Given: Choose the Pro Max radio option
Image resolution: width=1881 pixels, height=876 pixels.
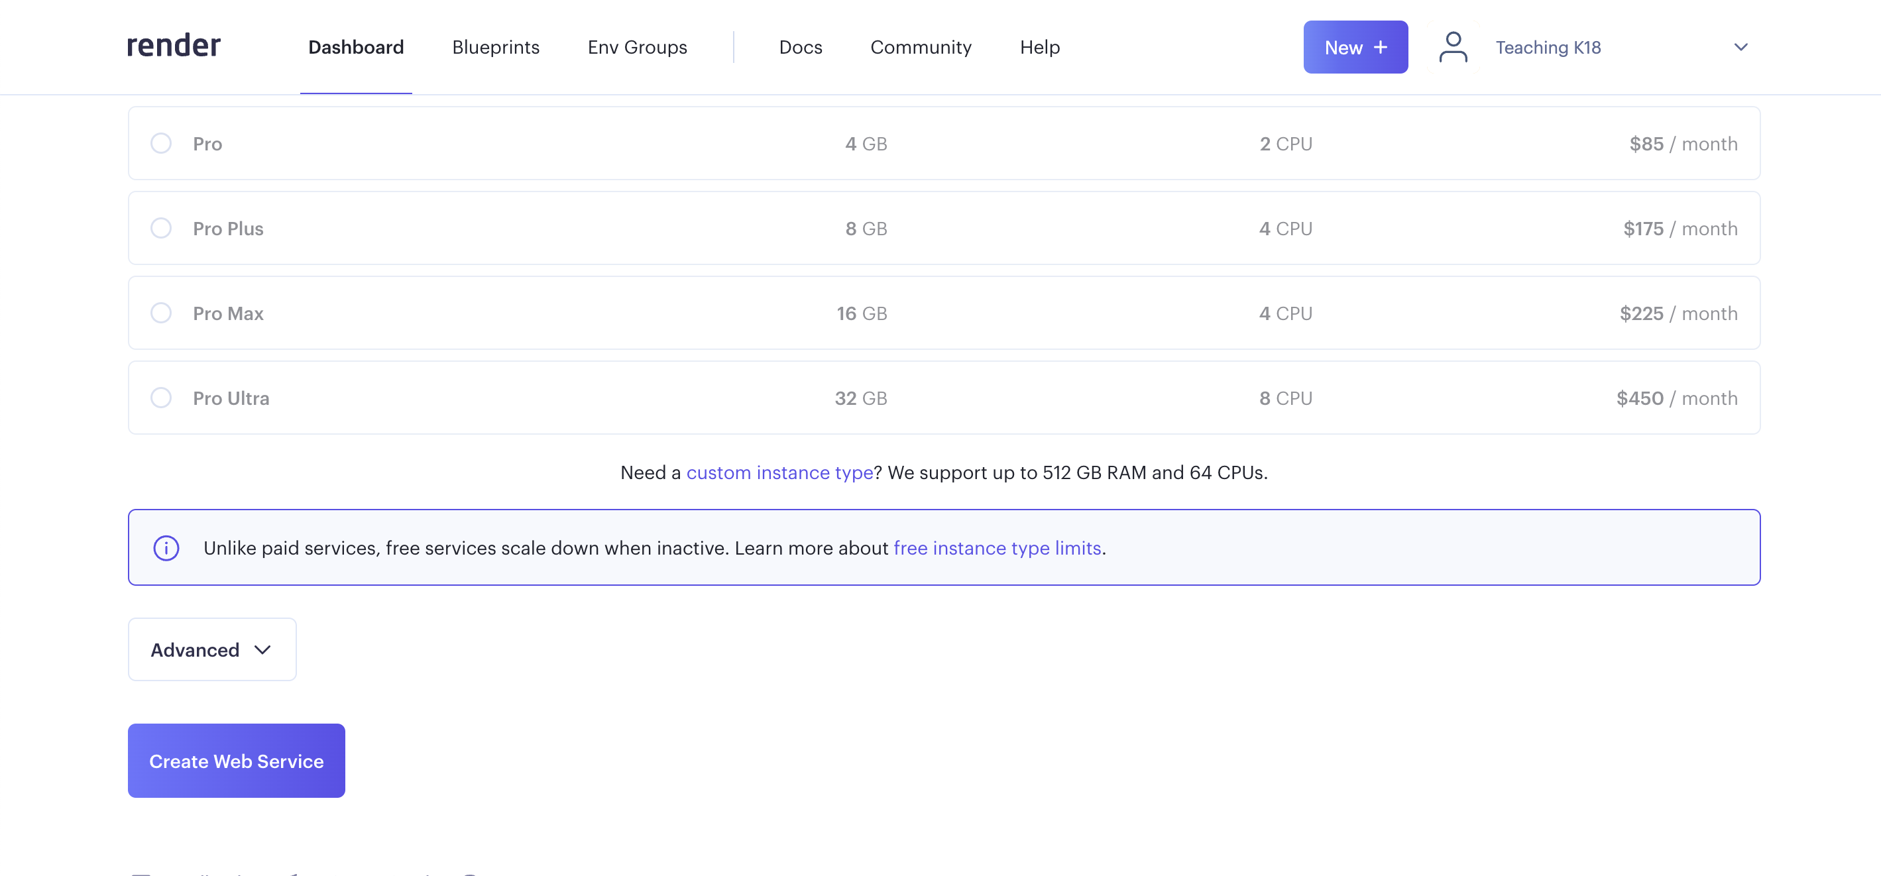Looking at the screenshot, I should 160,313.
